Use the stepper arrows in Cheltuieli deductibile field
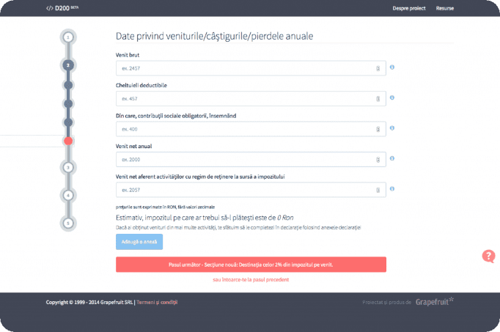Viewport: 500px width, 332px height. point(378,99)
